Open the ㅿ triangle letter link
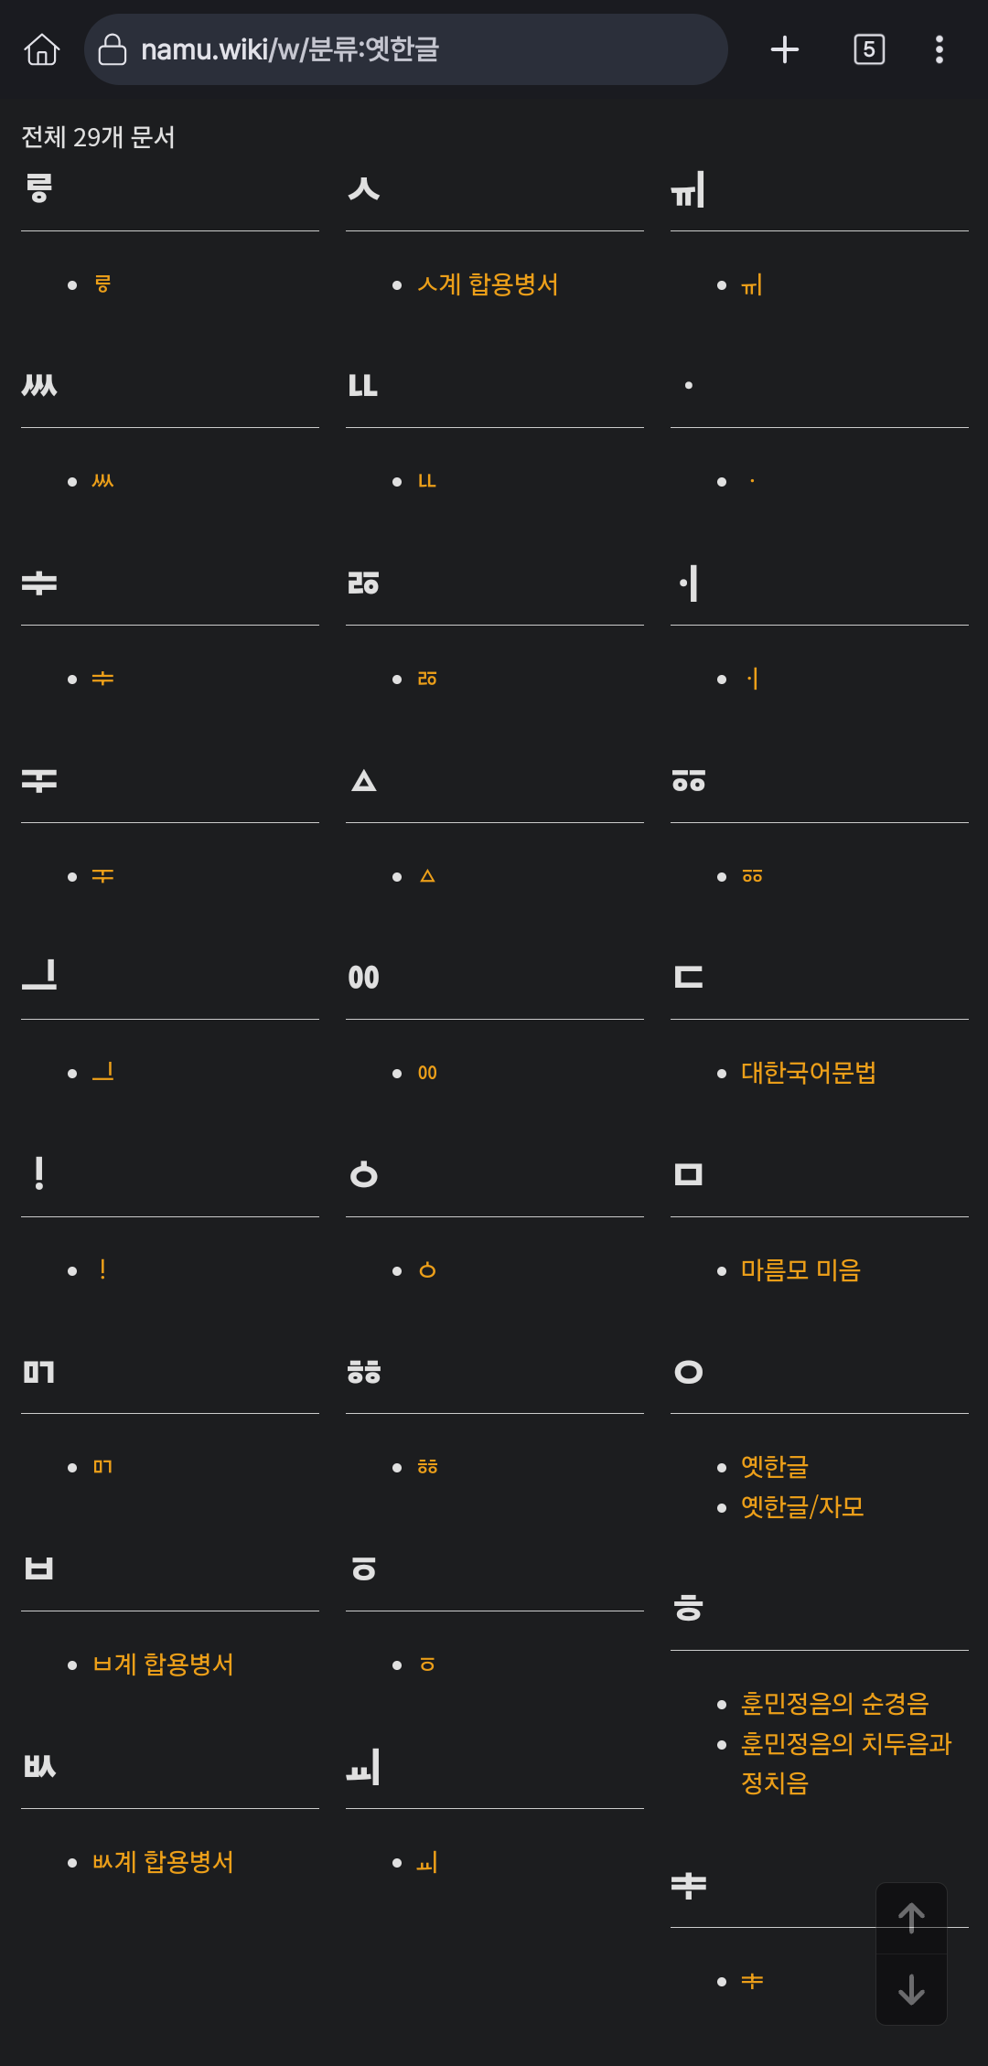This screenshot has height=2066, width=988. [427, 876]
